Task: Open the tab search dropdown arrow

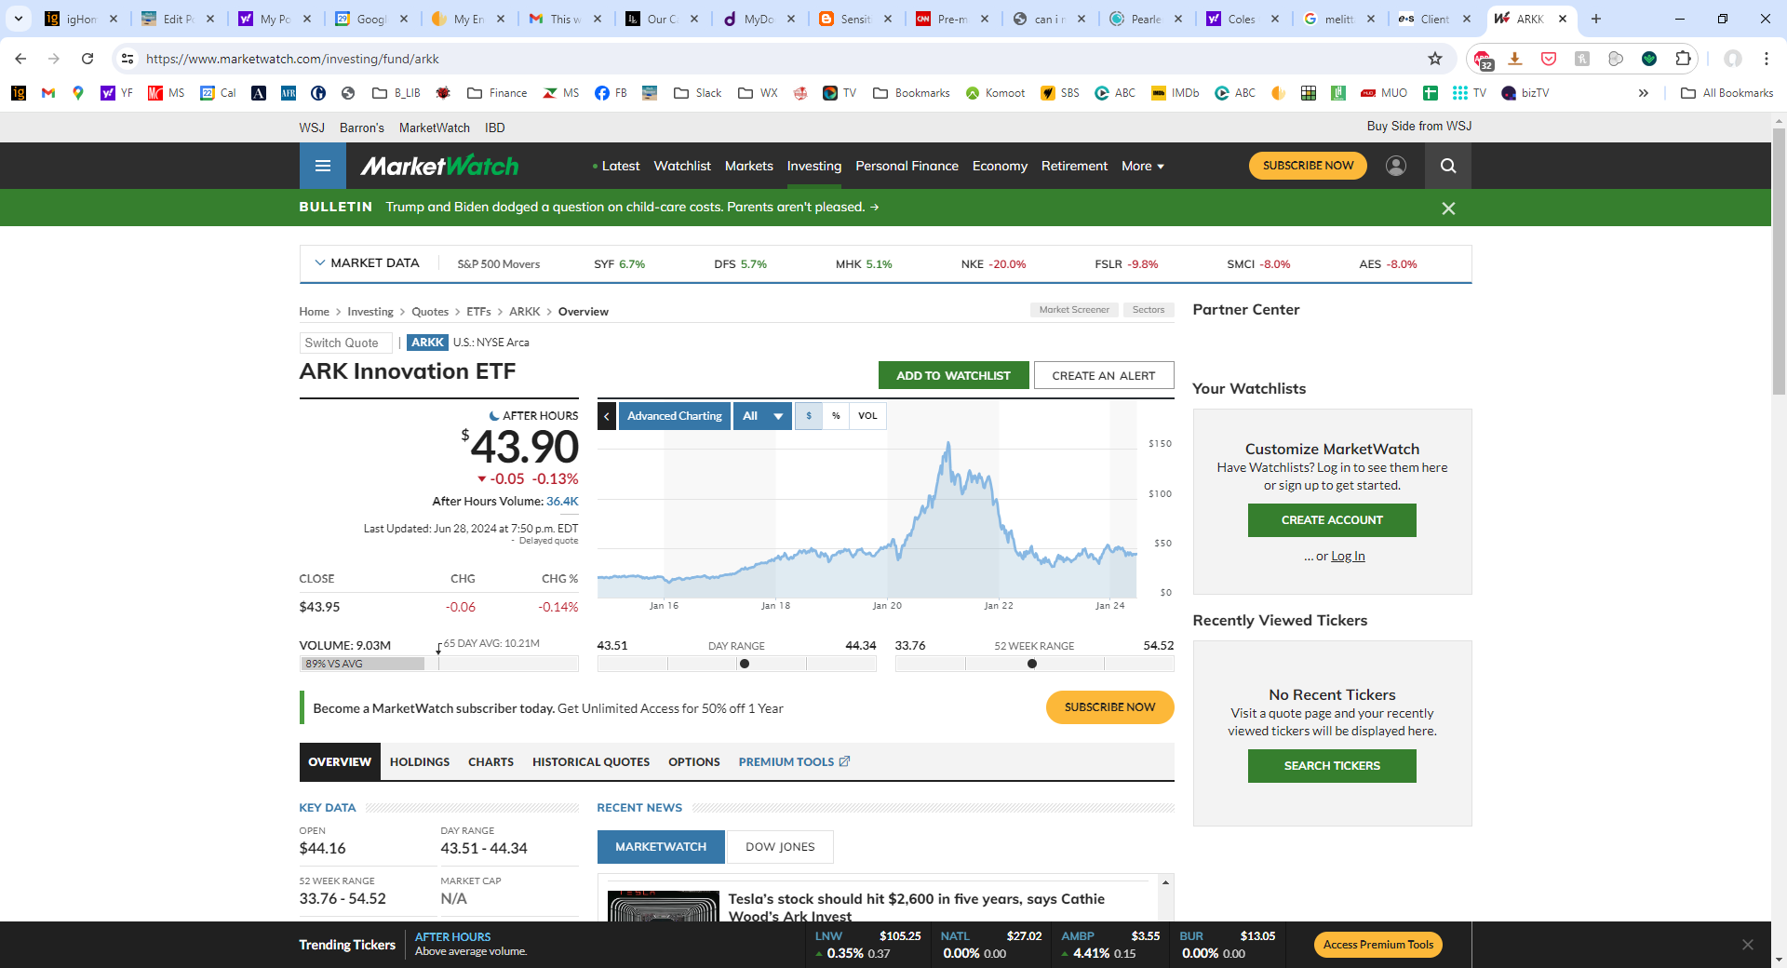Action: 19,19
